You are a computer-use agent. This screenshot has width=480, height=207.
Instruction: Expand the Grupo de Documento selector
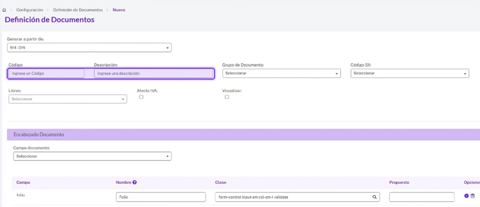(281, 73)
